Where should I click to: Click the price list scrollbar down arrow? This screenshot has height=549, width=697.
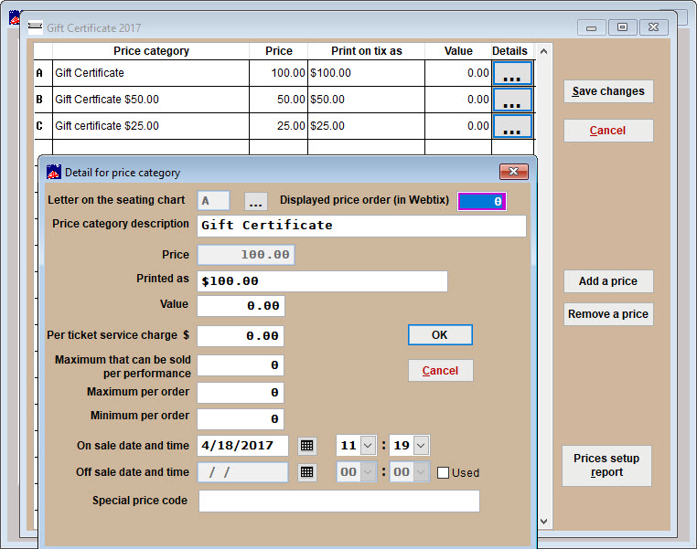coord(543,522)
